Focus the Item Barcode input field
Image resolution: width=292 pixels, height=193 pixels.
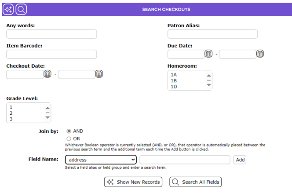point(51,55)
